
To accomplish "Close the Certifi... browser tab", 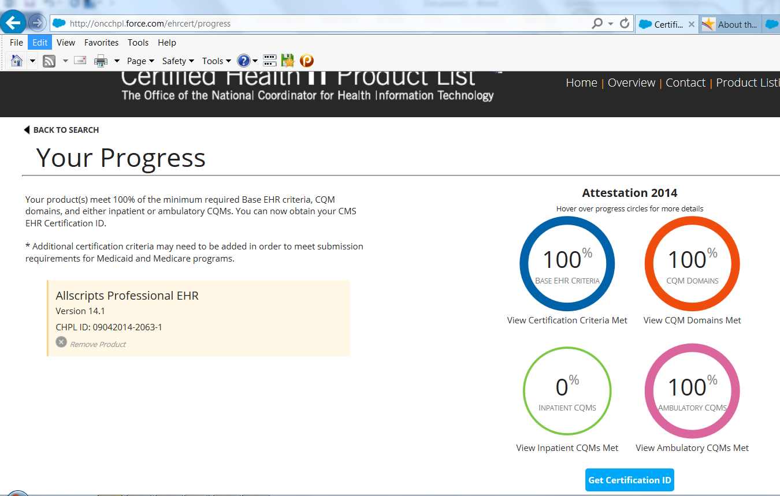I will tap(692, 24).
